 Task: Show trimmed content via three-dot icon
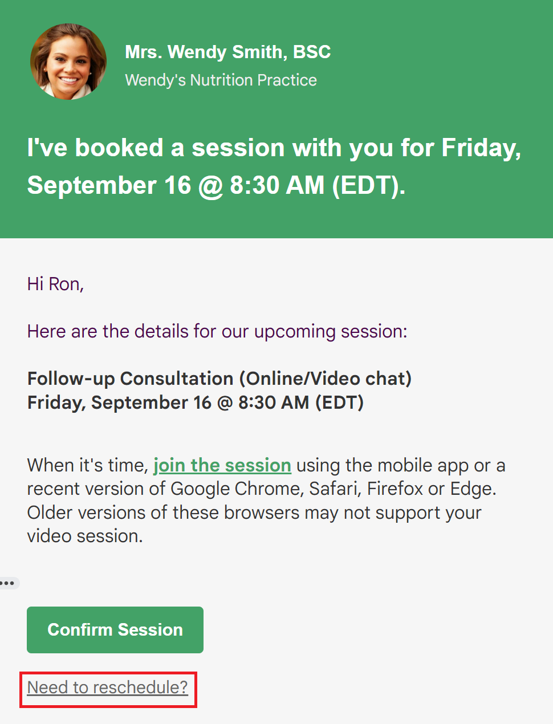[8, 583]
